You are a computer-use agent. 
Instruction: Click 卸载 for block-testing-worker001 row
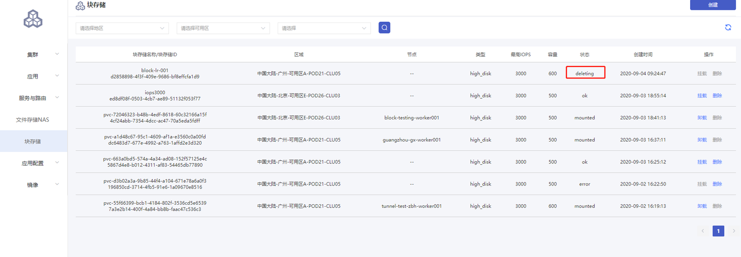pos(702,118)
